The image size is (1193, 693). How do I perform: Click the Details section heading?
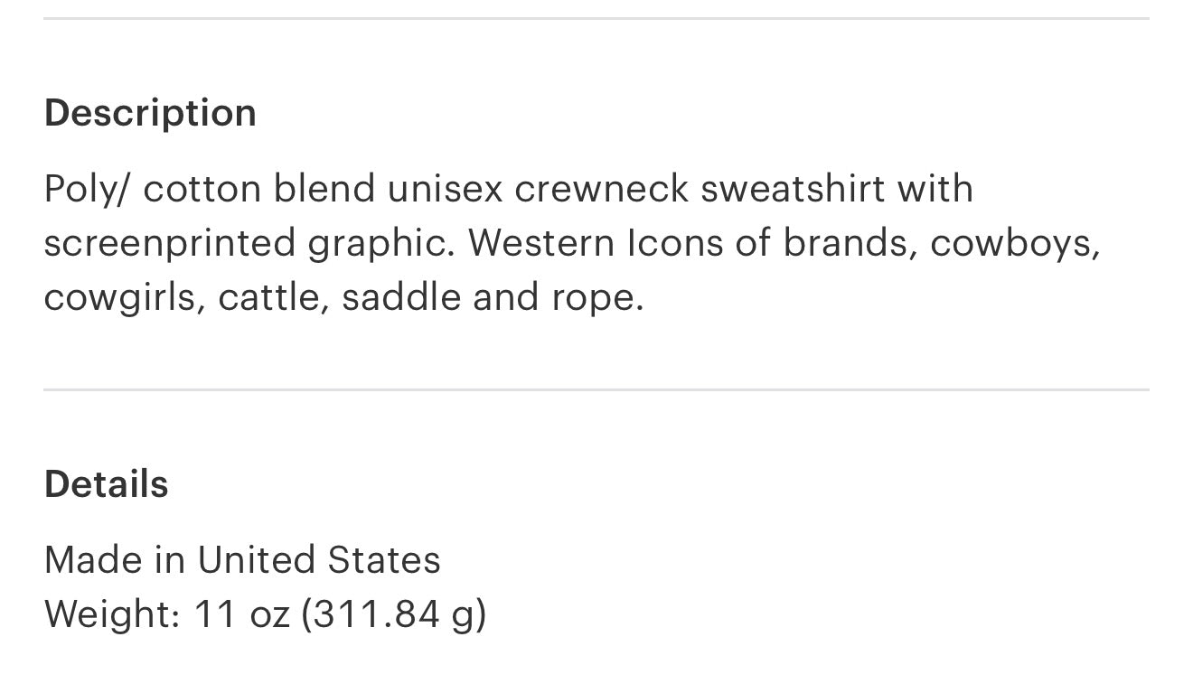[106, 484]
